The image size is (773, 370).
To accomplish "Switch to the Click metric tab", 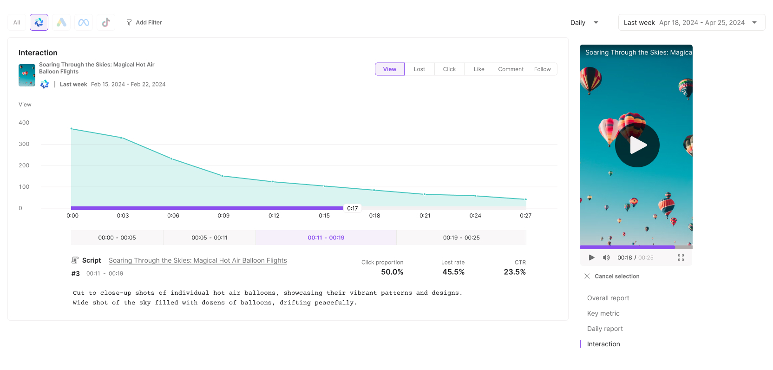I will coord(449,69).
